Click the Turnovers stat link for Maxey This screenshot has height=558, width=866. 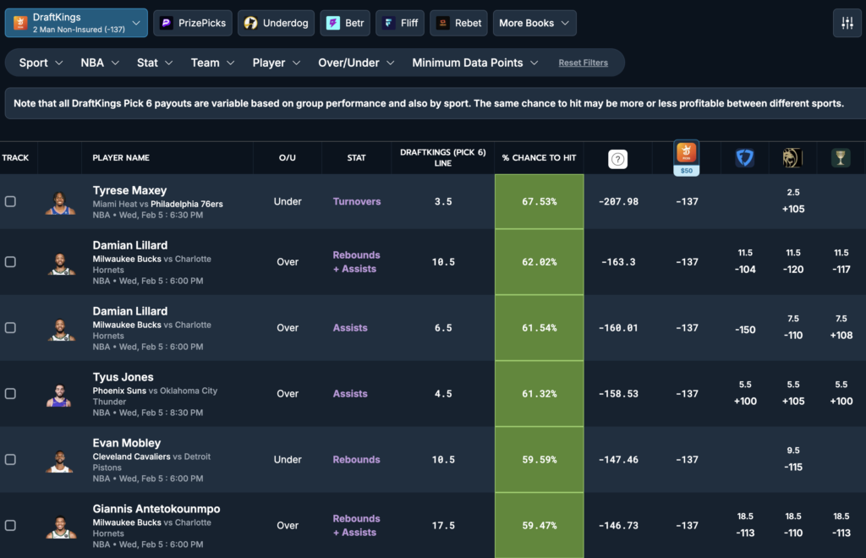point(357,202)
